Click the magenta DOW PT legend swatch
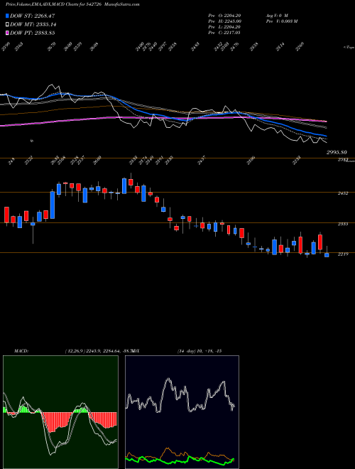 (x=7, y=33)
